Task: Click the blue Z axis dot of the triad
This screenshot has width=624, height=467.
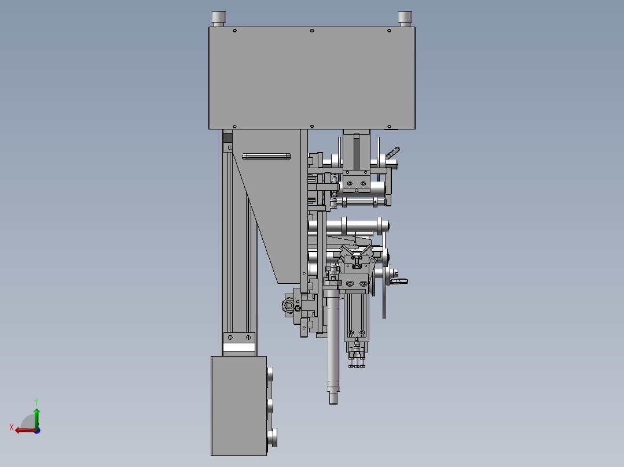Action: 38,431
